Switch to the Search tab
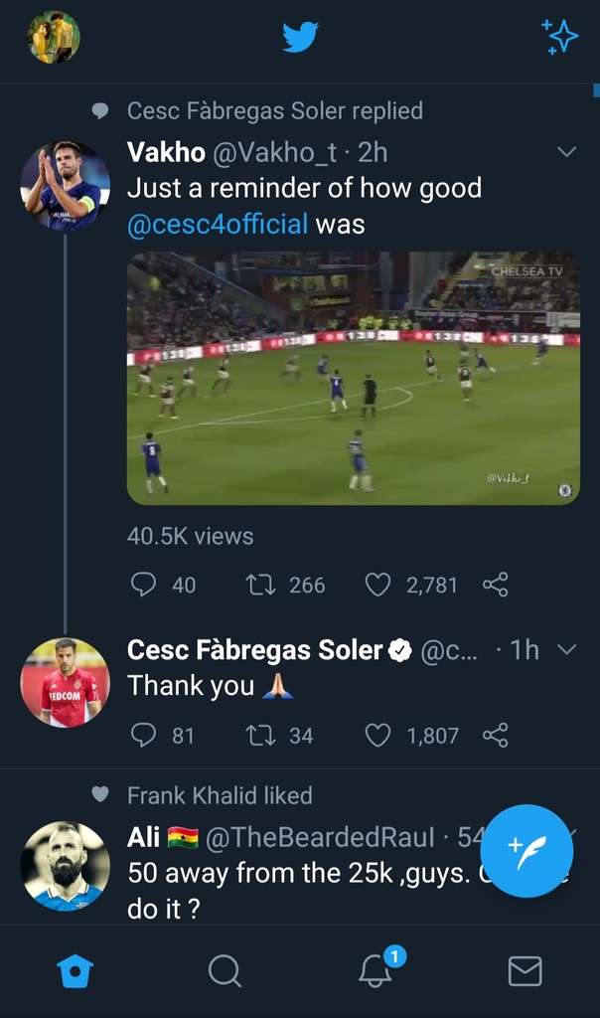 tap(225, 970)
